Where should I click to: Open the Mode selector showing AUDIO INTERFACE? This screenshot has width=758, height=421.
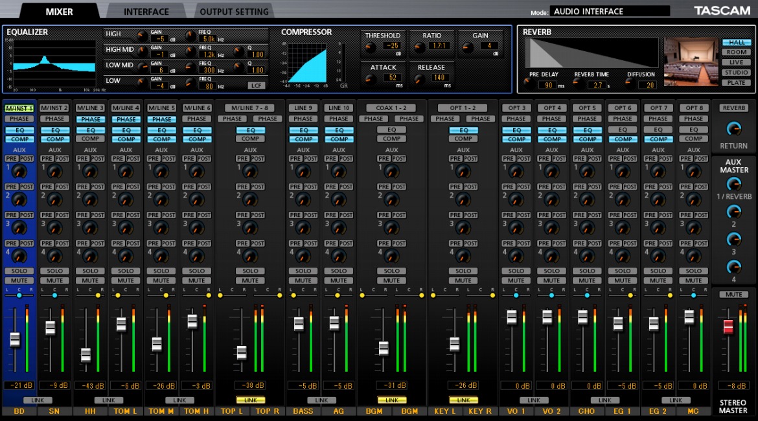tap(609, 11)
